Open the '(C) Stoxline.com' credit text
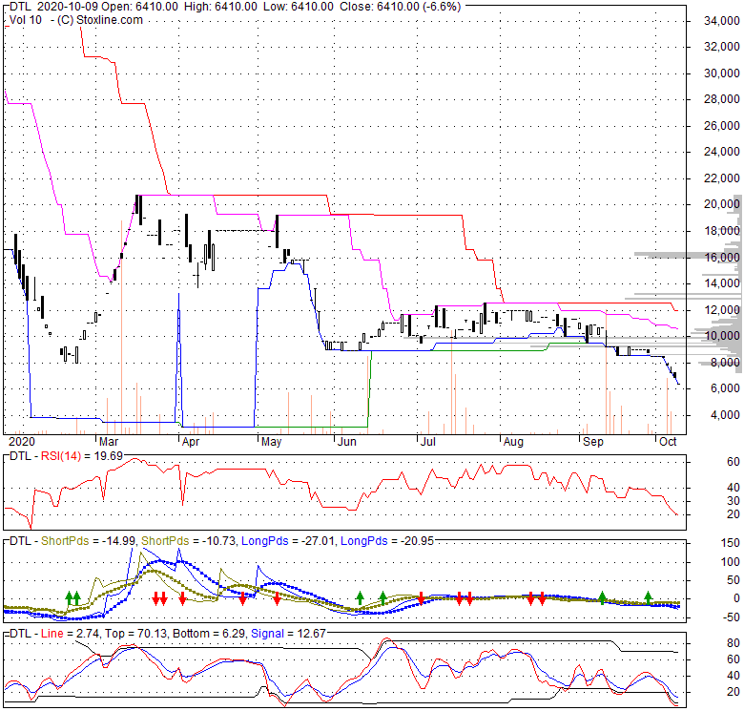744x711 pixels. (x=100, y=20)
